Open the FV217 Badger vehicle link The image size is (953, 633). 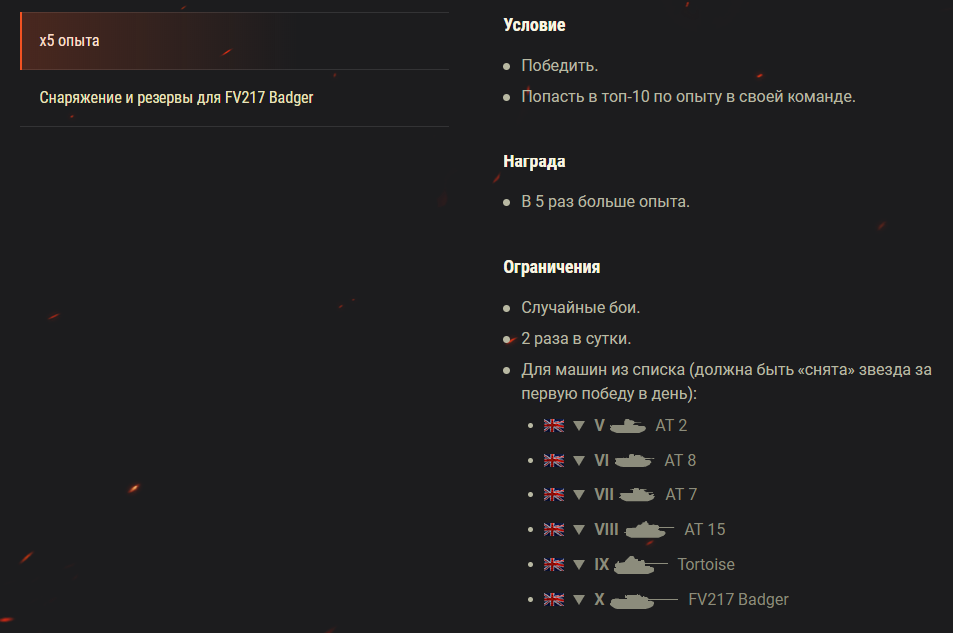point(738,600)
